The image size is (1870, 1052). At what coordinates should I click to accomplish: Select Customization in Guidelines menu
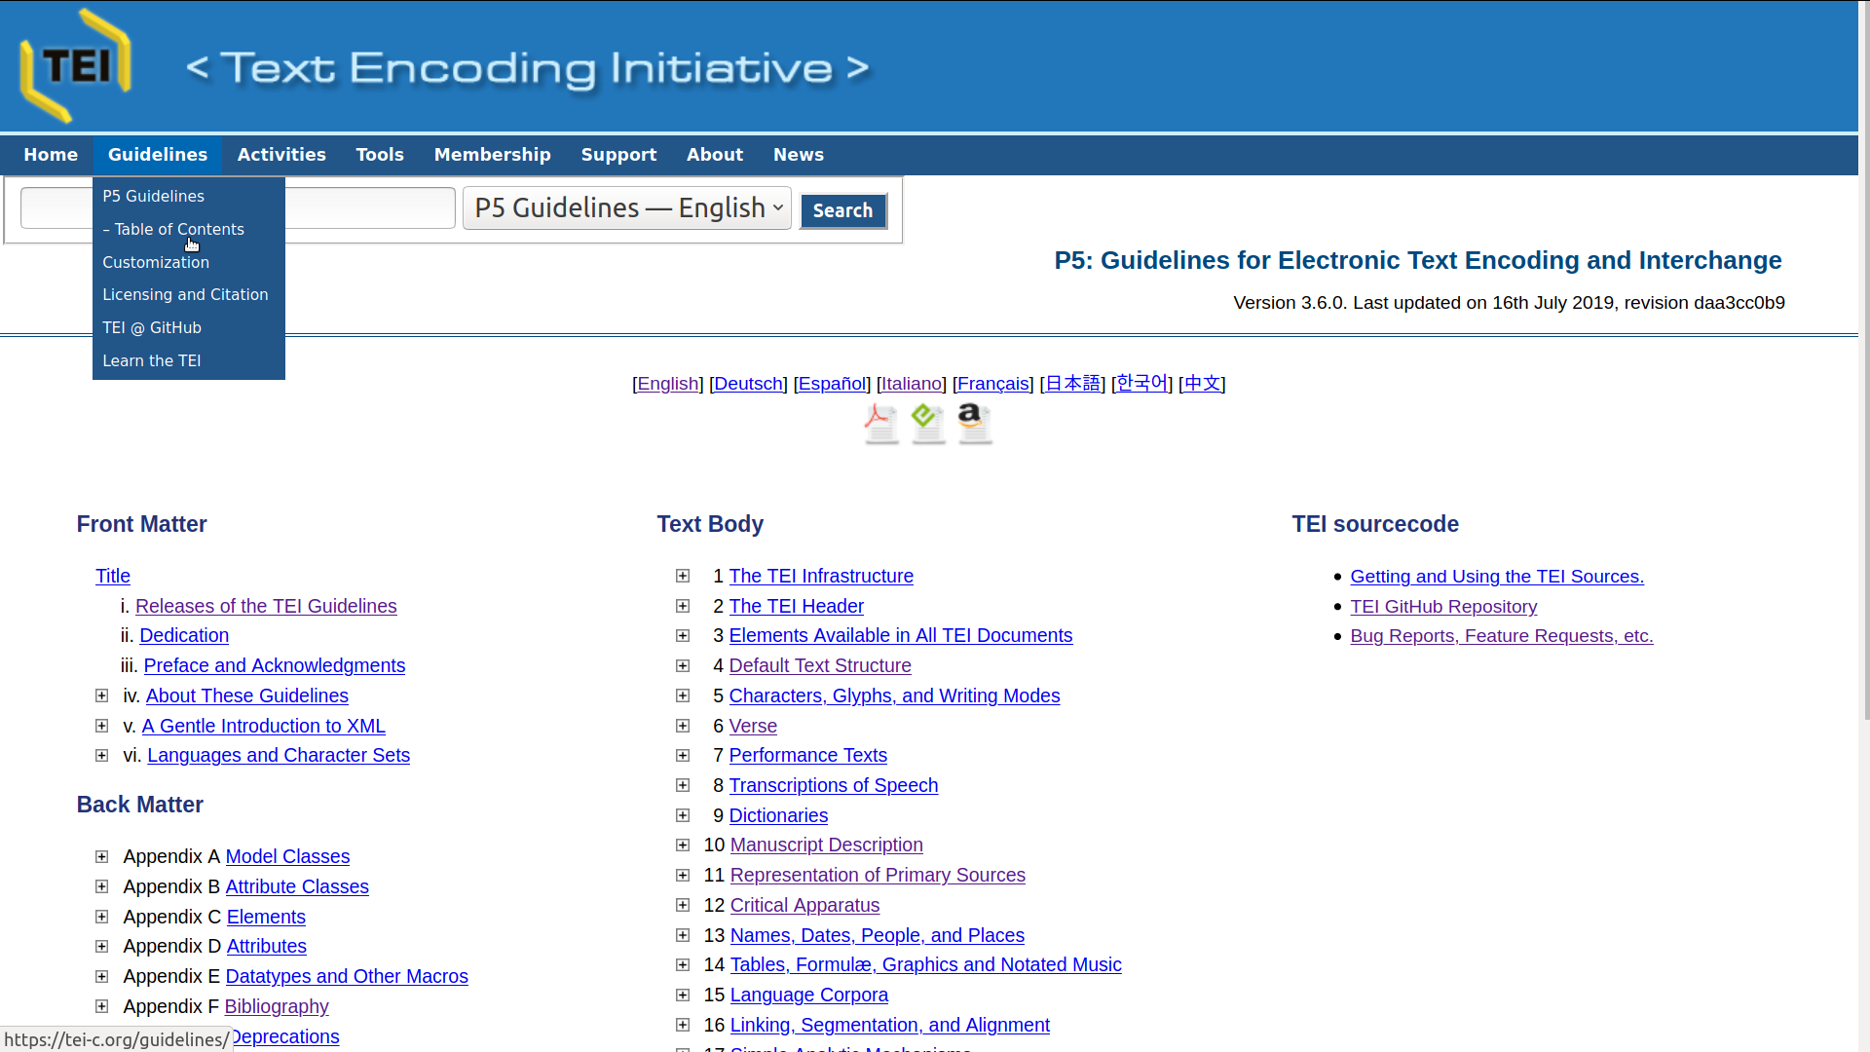tap(156, 262)
